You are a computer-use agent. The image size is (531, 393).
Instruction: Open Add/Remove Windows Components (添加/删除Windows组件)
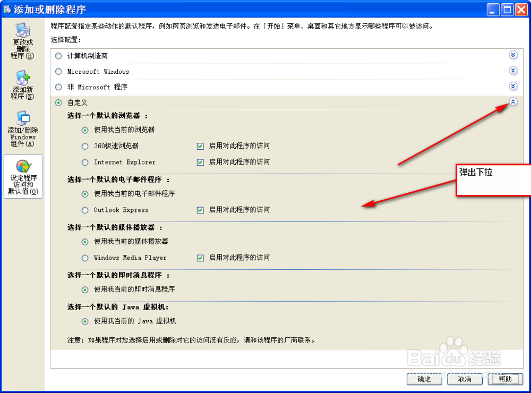[x=23, y=129]
